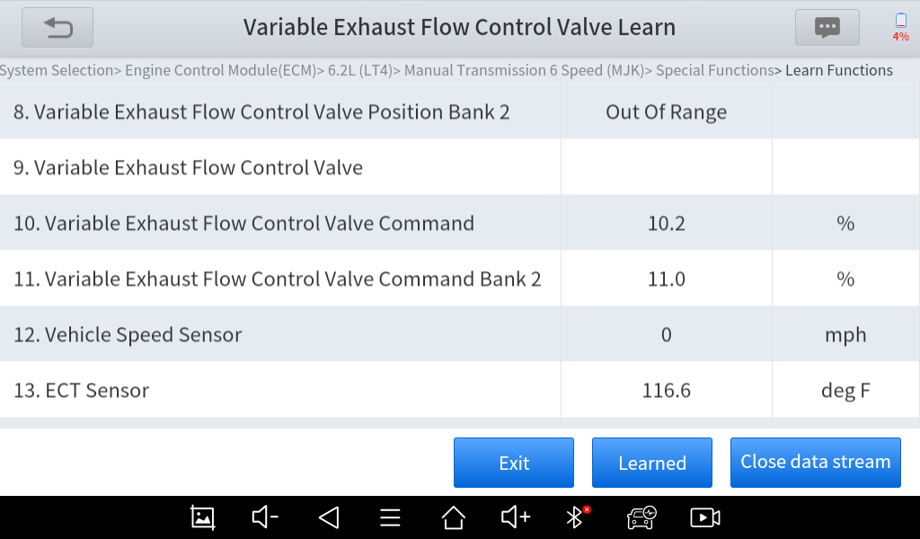Open the message feedback icon

827,28
